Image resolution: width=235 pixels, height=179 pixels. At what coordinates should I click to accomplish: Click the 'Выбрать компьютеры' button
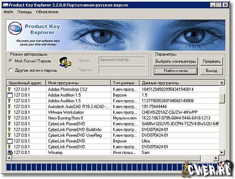pyautogui.click(x=175, y=62)
